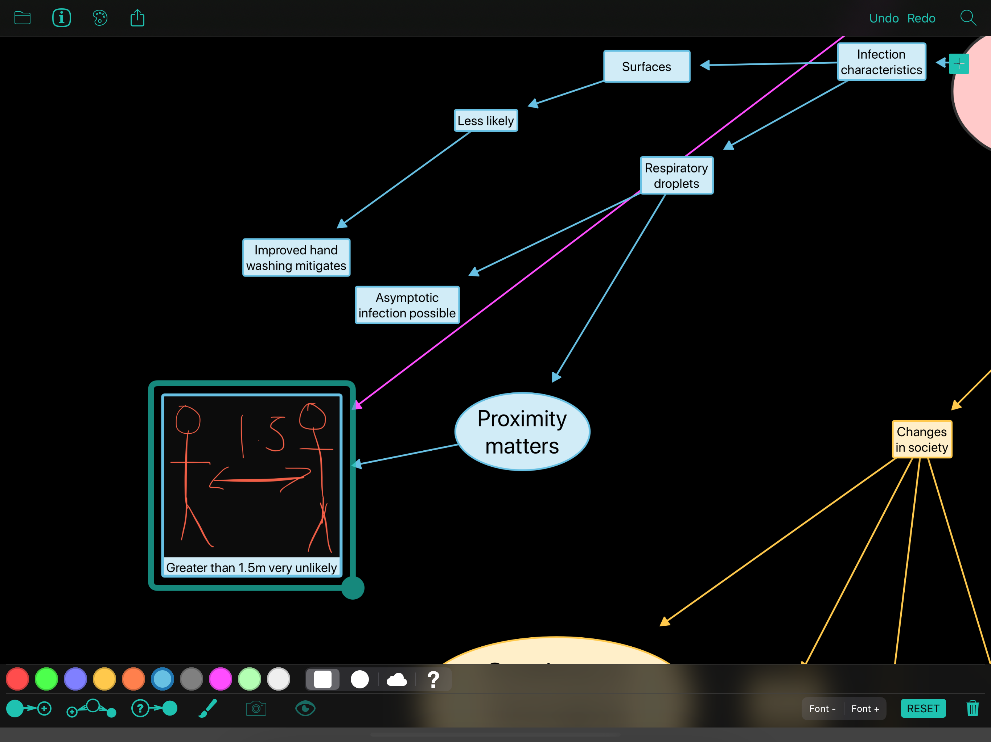Select the paintbrush drawing tool
991x742 pixels.
[x=207, y=708]
